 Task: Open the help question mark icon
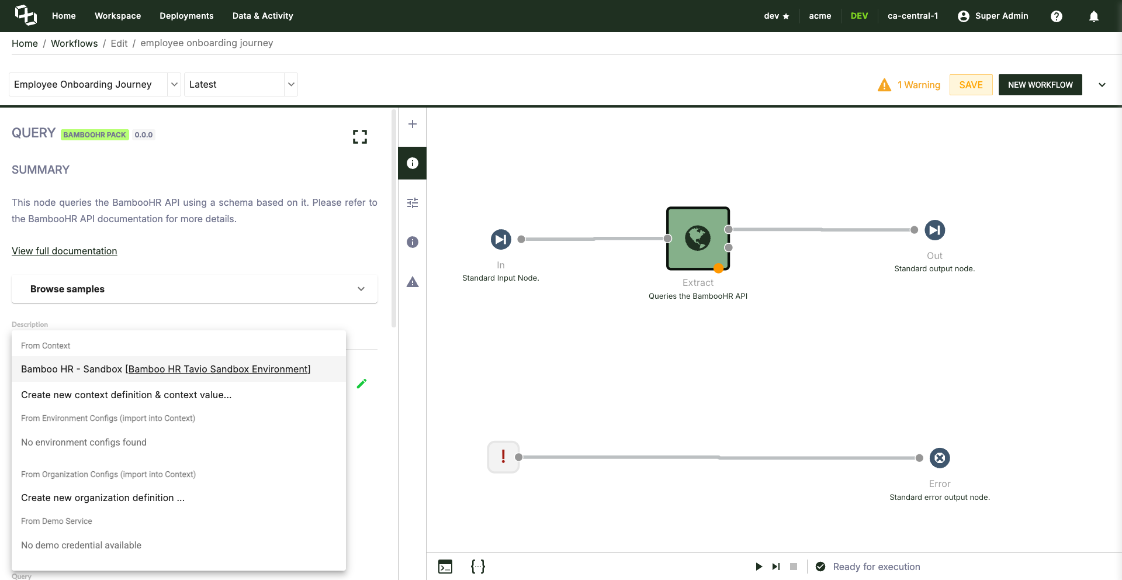click(1056, 16)
